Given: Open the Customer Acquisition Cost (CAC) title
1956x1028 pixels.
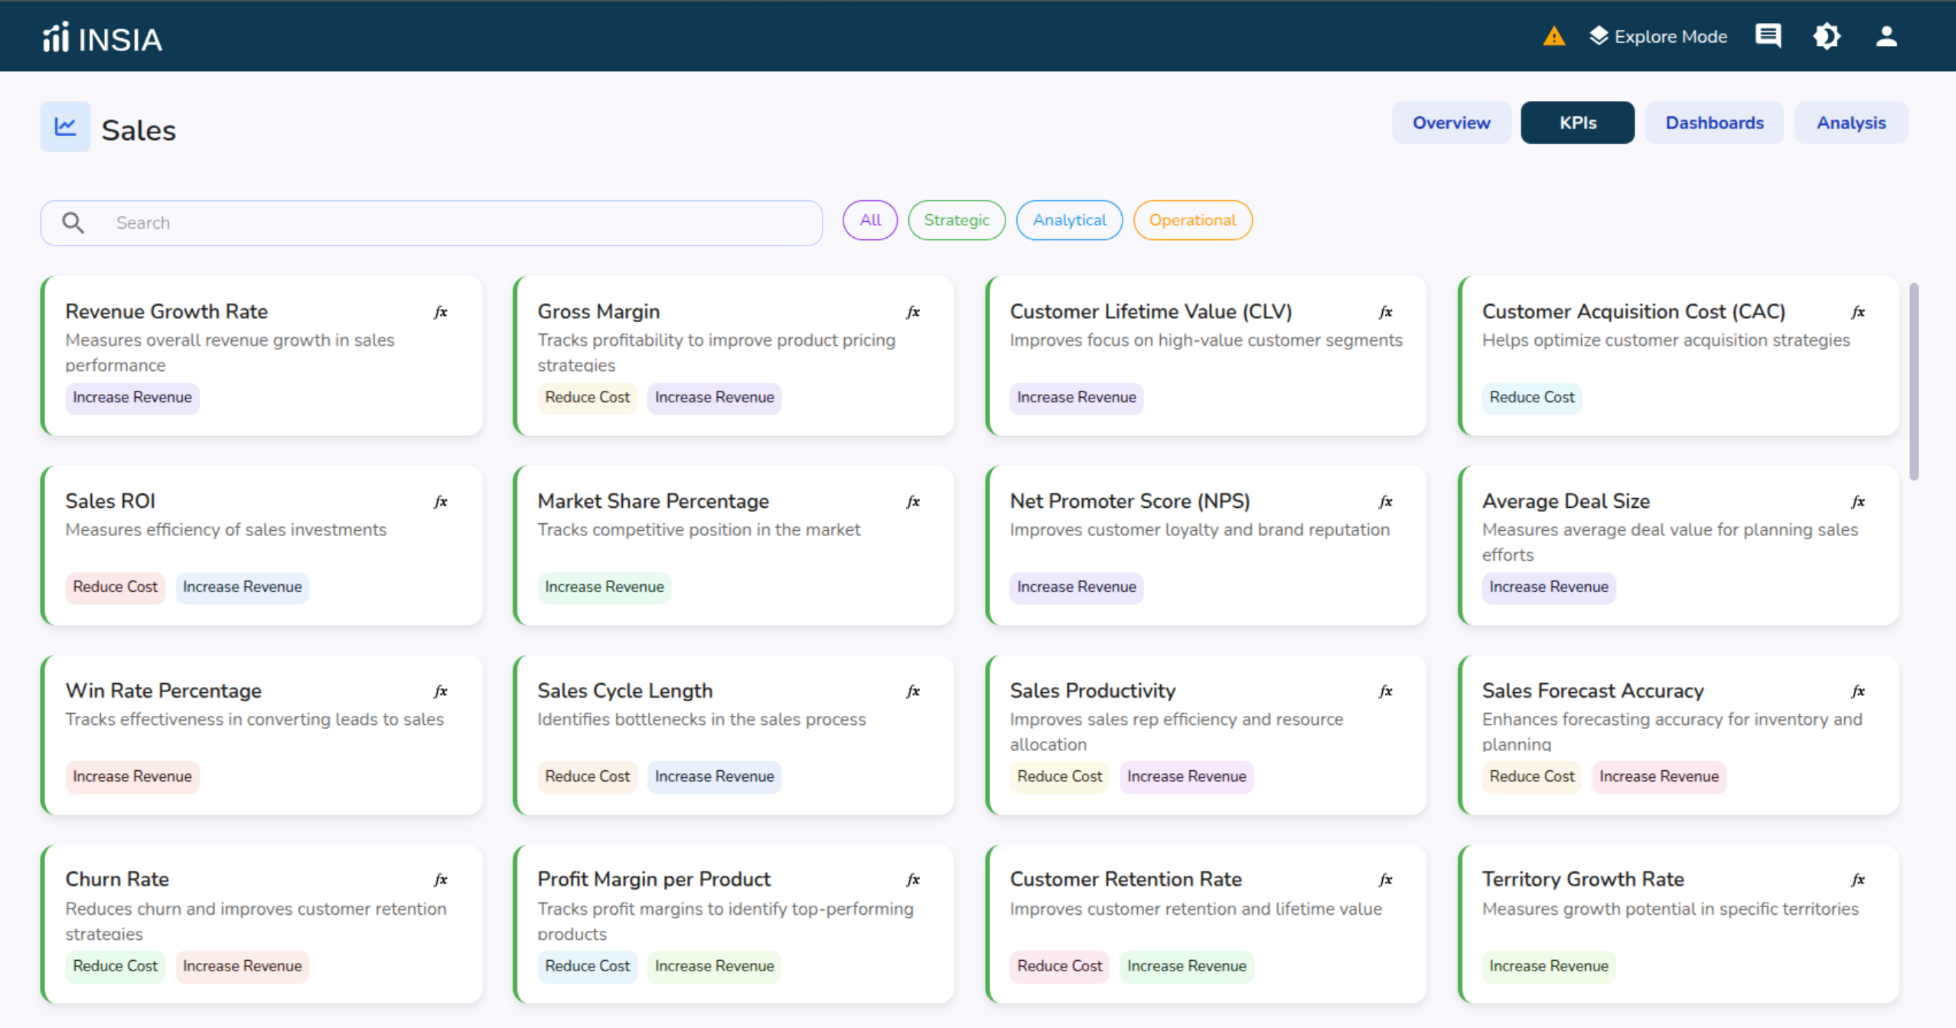Looking at the screenshot, I should click(1634, 311).
